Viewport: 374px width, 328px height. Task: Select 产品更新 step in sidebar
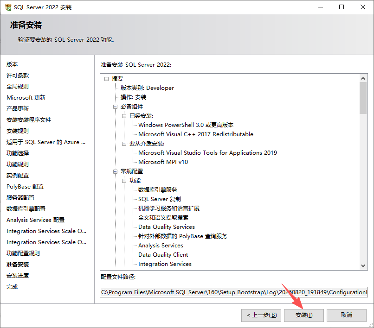(18, 108)
